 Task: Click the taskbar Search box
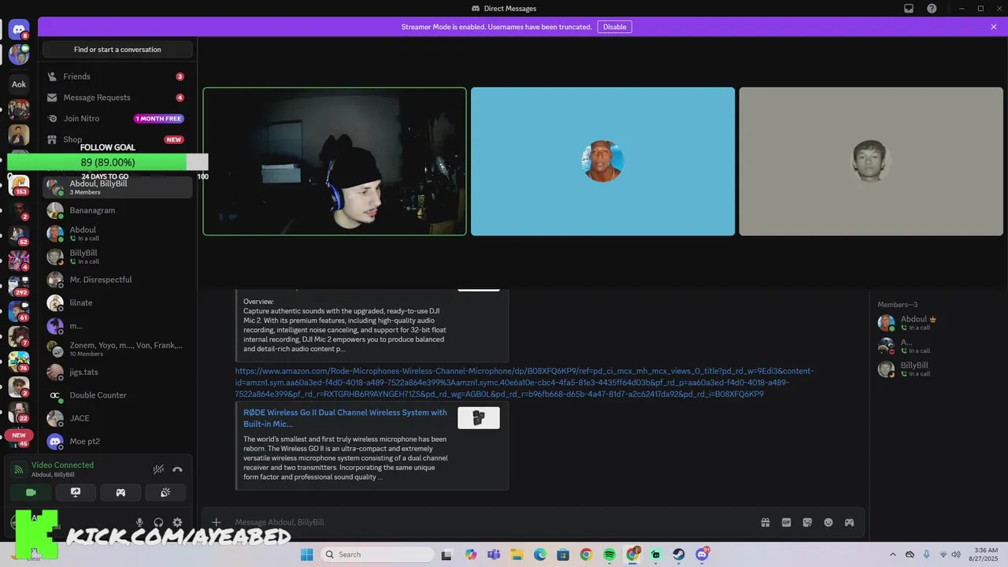(x=378, y=554)
